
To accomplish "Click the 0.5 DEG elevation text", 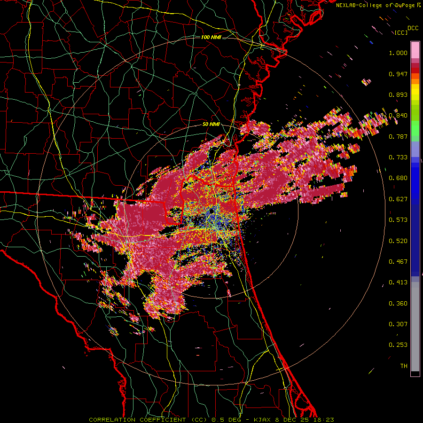I will click(227, 420).
